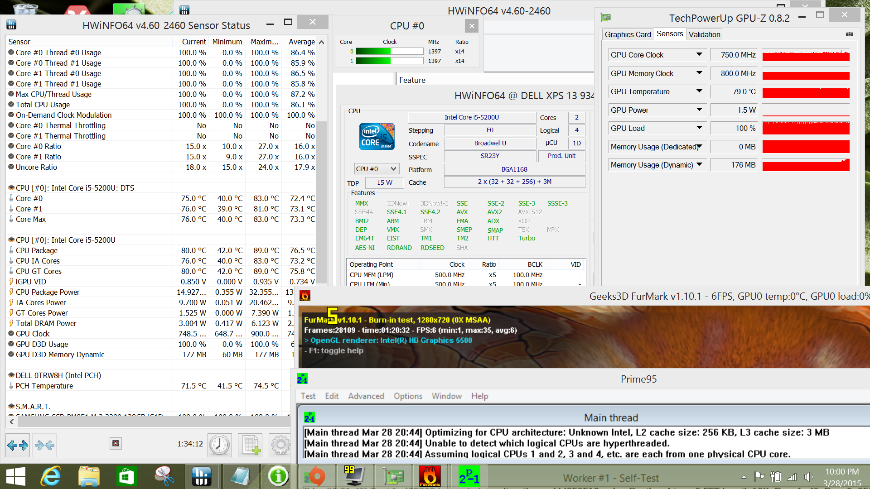
Task: Open the Options menu in Prime95
Action: tap(408, 396)
